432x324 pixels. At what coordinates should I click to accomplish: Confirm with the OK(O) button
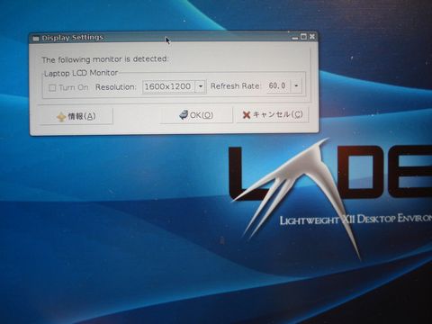tap(196, 115)
